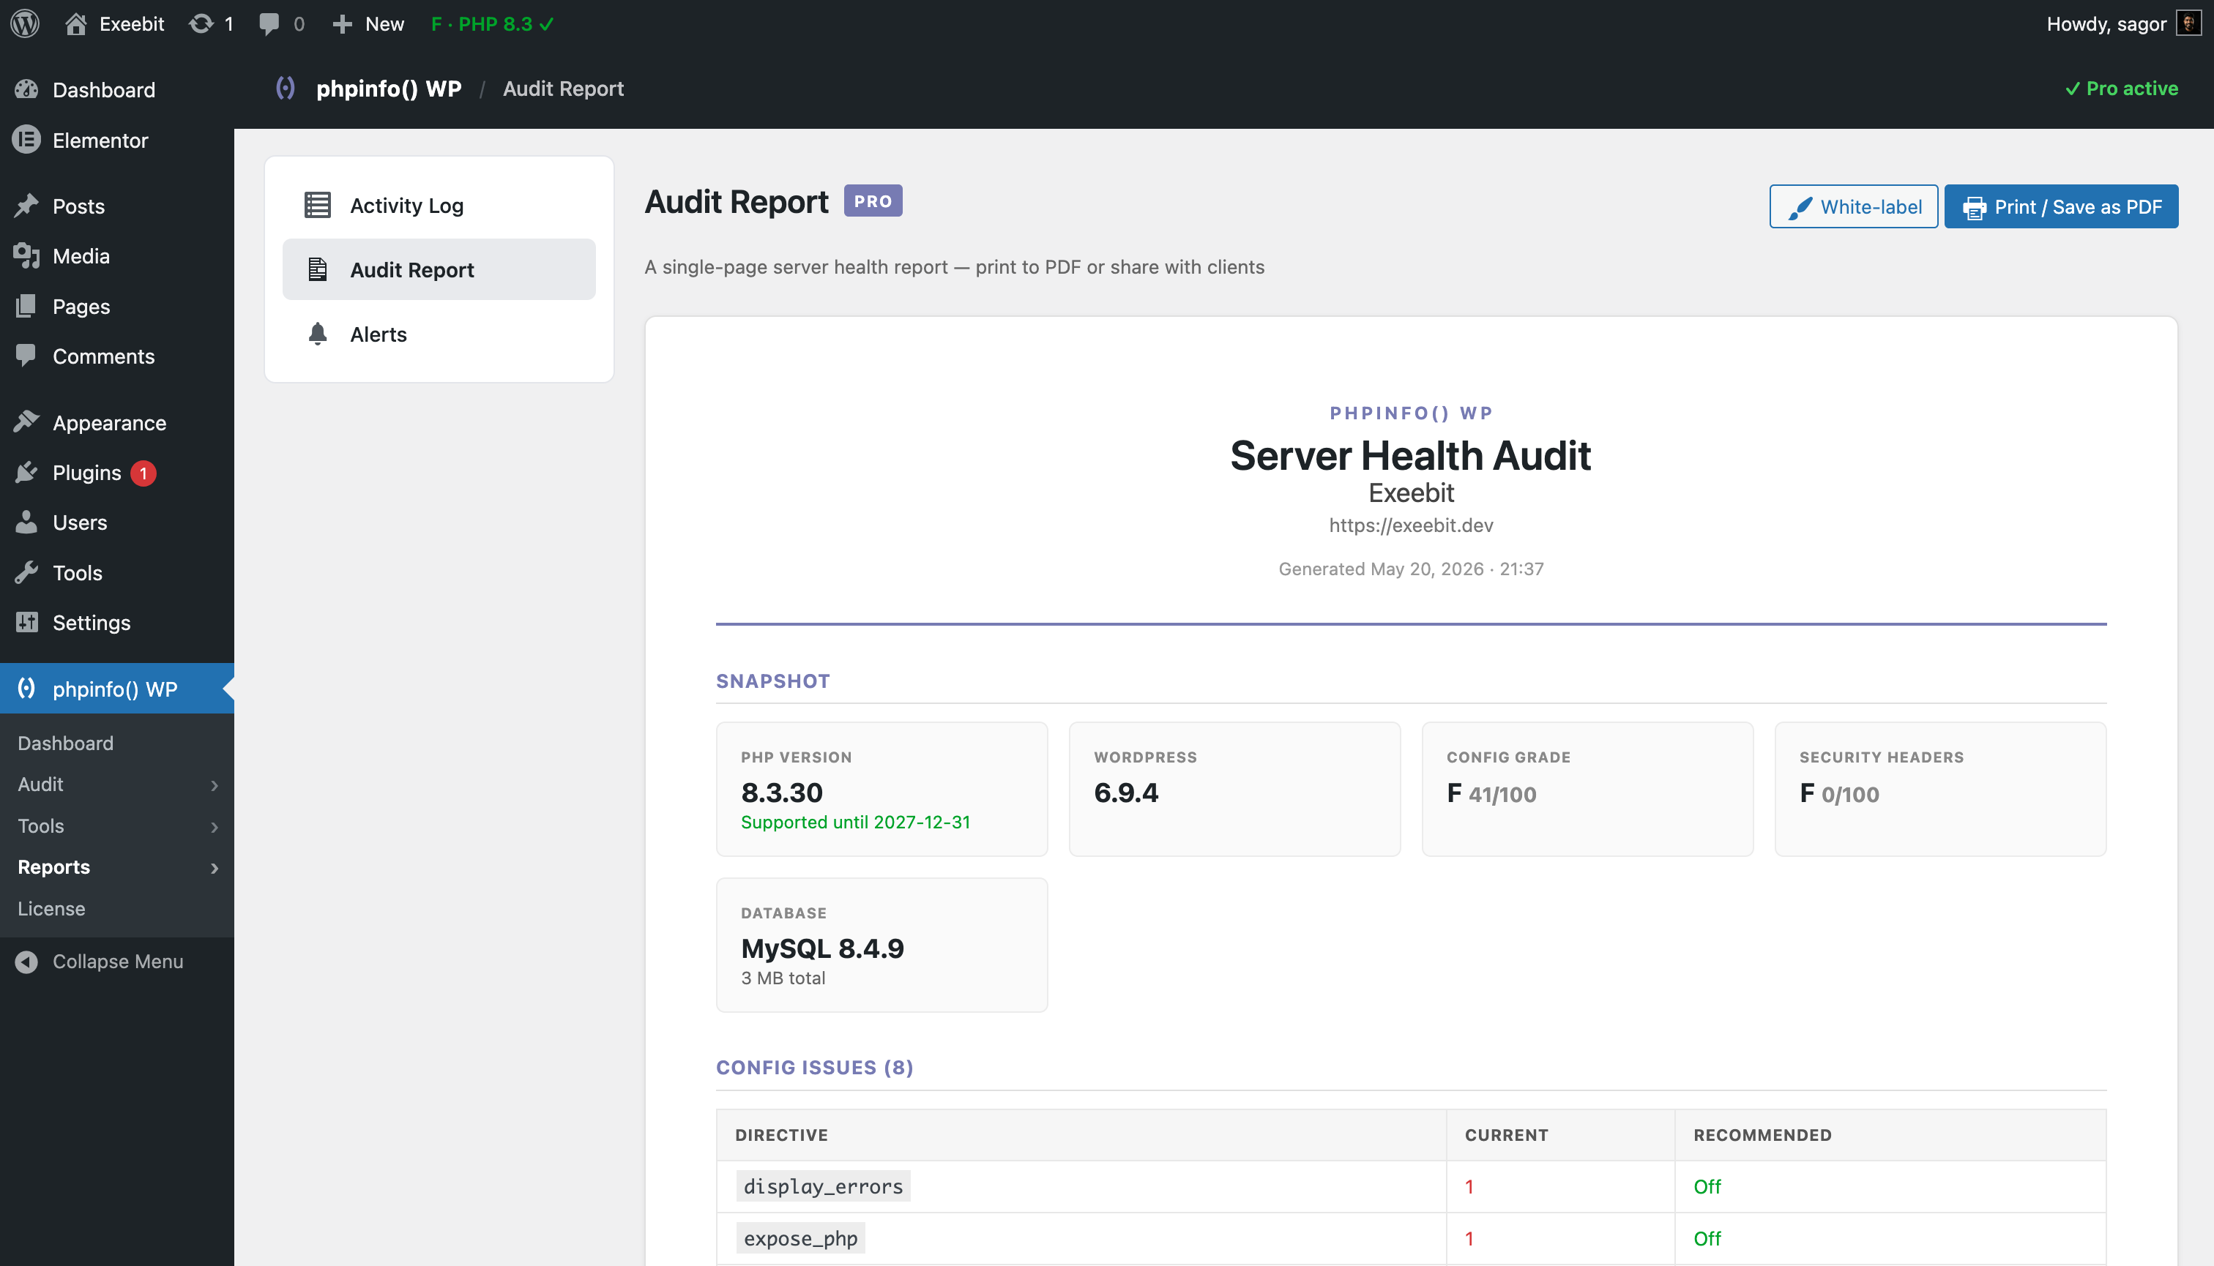Click the WordPress 6.9.4 value
The width and height of the screenshot is (2214, 1266).
[x=1127, y=792]
